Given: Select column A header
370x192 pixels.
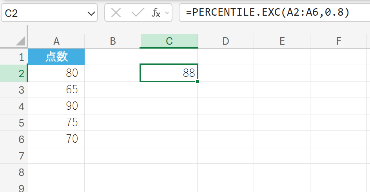Looking at the screenshot, I should [x=56, y=41].
